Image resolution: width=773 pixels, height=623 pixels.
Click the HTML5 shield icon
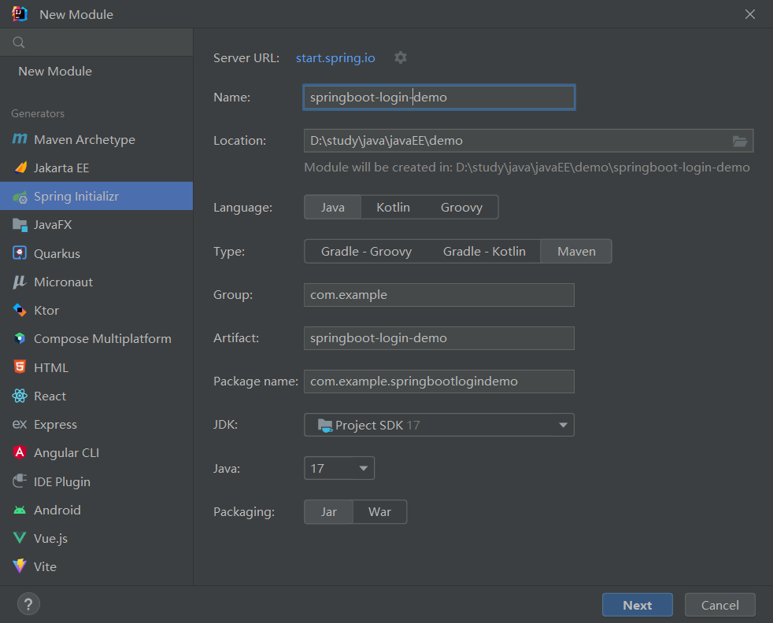tap(20, 367)
